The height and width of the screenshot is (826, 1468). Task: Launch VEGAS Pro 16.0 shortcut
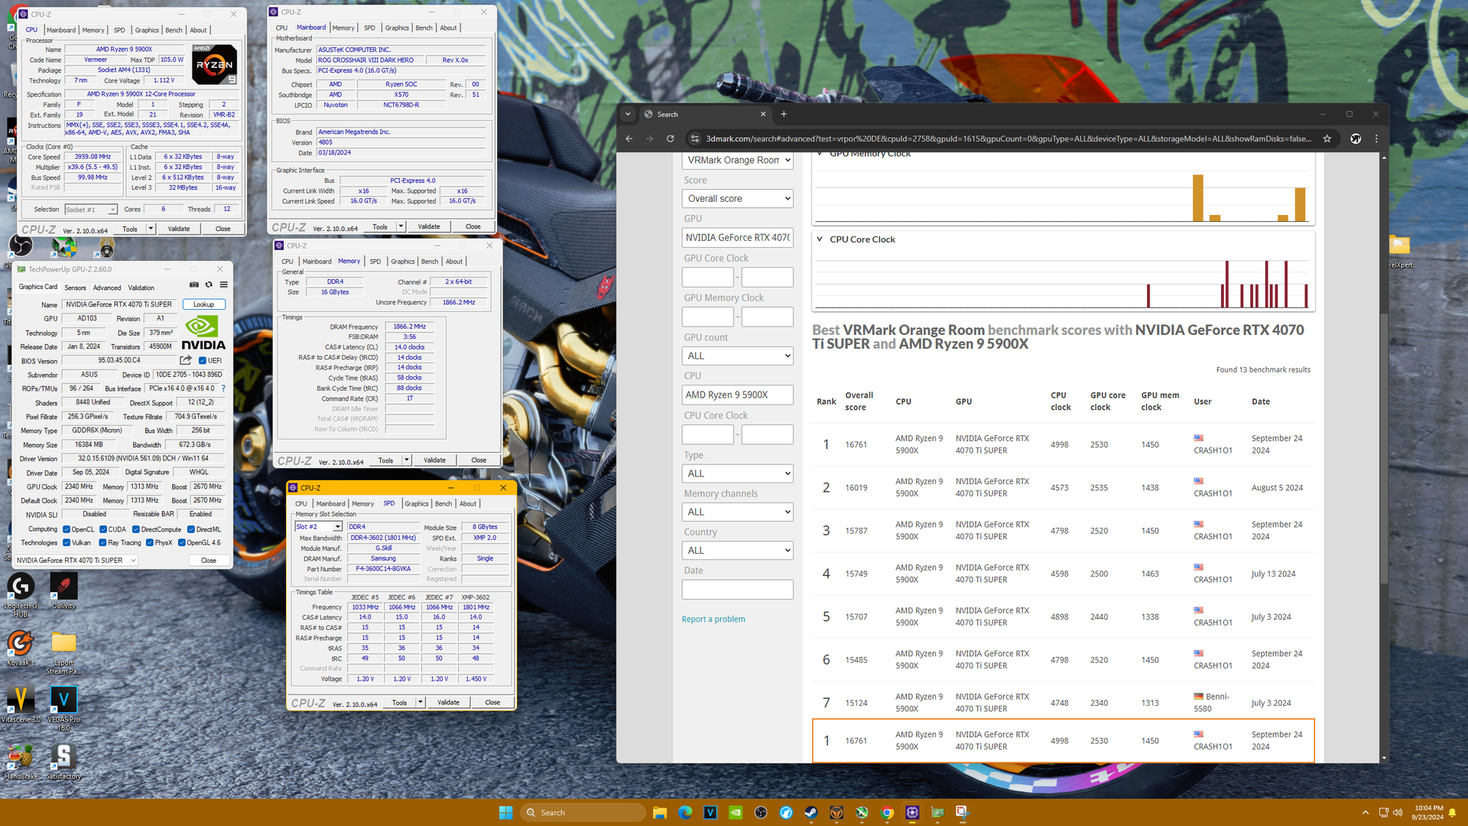pyautogui.click(x=63, y=708)
